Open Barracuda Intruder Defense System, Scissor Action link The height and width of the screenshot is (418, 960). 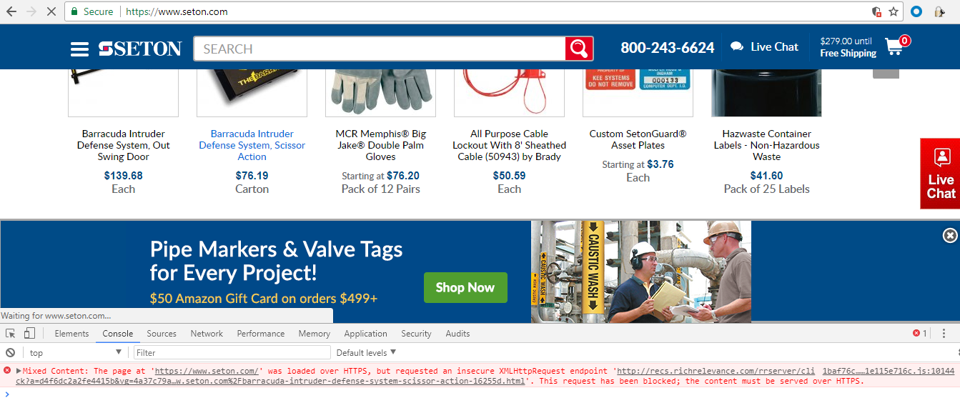(x=252, y=145)
